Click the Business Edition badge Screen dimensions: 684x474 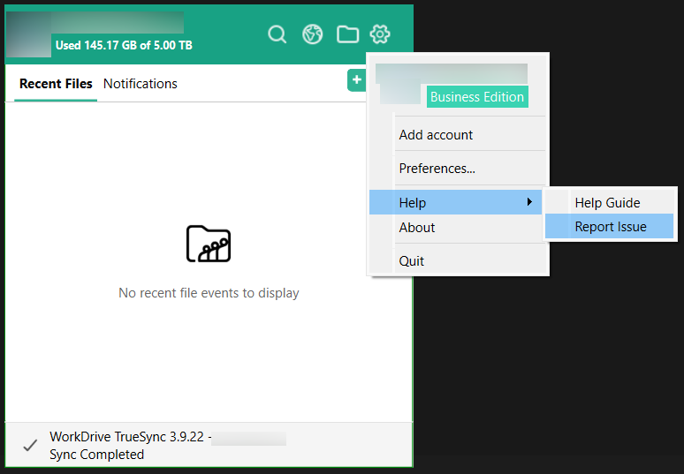coord(477,97)
